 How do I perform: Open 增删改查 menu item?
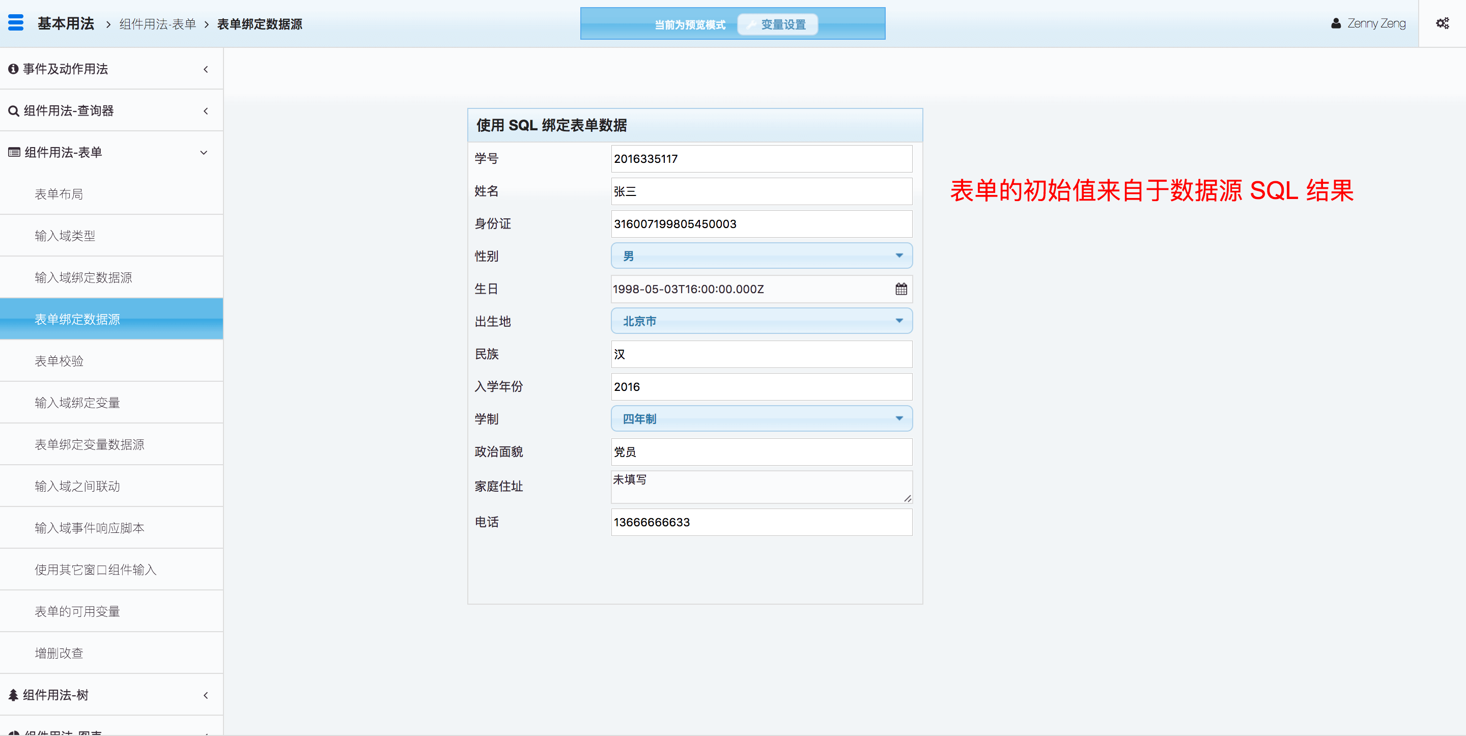(59, 653)
